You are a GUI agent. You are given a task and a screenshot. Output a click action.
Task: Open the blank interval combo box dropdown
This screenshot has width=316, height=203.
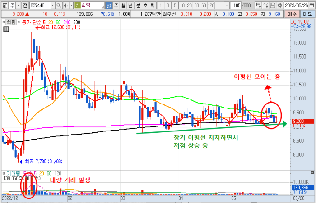point(227,5)
